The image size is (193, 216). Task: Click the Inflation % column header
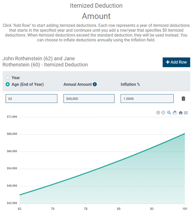coord(130,84)
